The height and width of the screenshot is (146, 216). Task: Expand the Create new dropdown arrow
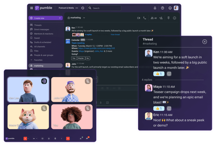[x=60, y=18]
